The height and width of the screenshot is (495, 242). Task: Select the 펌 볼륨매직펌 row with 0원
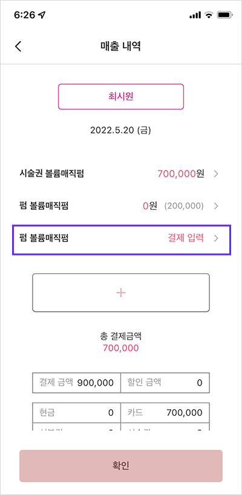(x=121, y=206)
